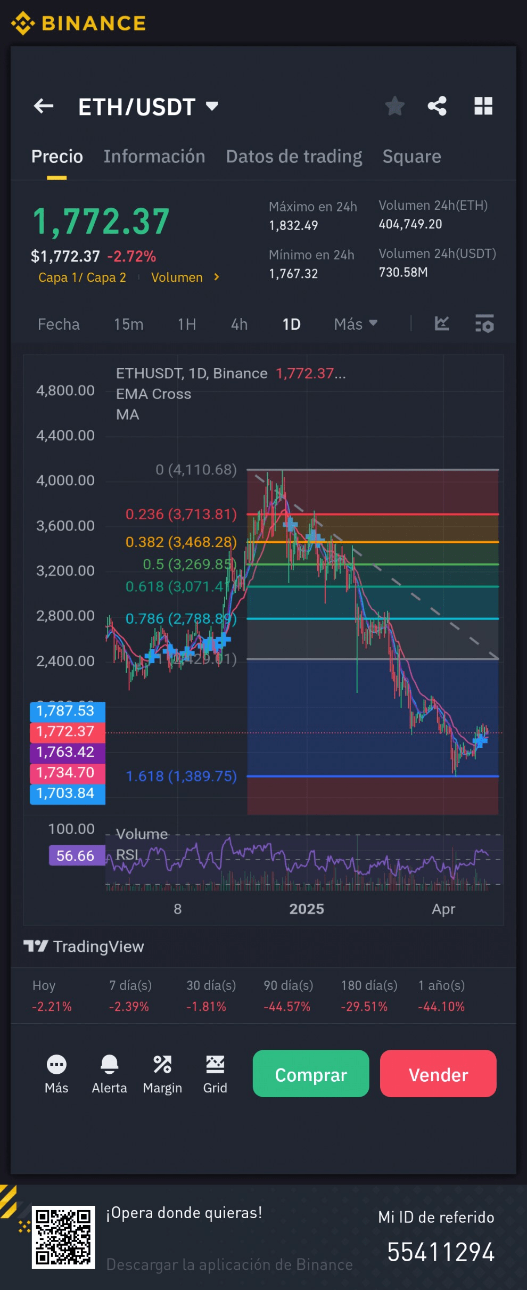527x1290 pixels.
Task: Open the grid layout icon at top
Action: click(483, 106)
